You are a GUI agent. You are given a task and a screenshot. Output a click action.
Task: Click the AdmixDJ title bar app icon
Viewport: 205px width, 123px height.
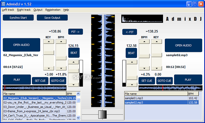tap(3, 4)
